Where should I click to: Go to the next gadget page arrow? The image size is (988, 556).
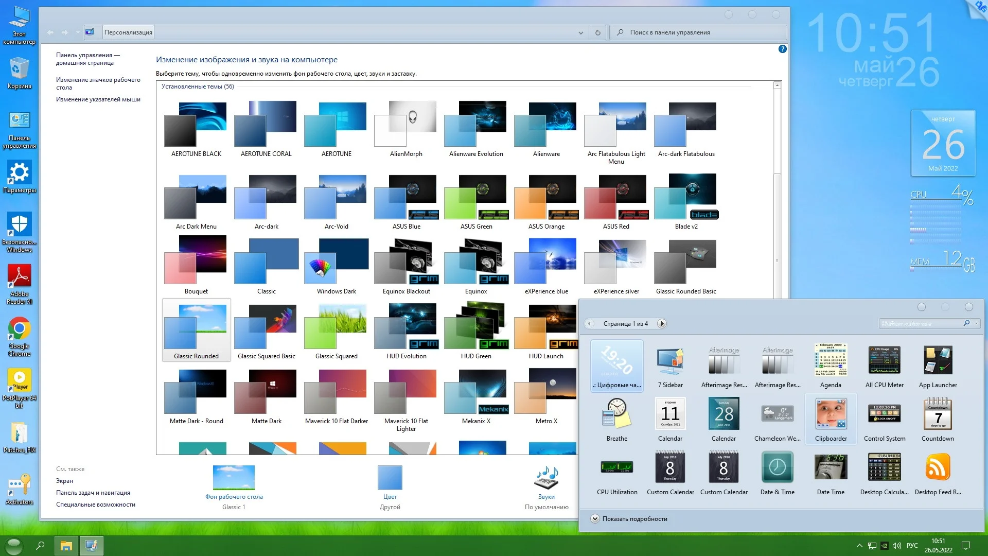click(x=662, y=324)
